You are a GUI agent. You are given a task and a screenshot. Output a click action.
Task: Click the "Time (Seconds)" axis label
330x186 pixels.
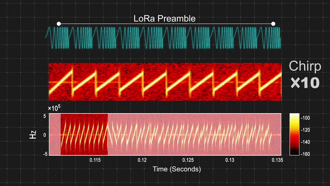(x=177, y=169)
